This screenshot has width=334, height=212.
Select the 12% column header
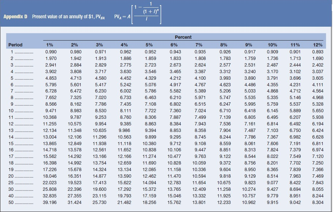(318, 45)
